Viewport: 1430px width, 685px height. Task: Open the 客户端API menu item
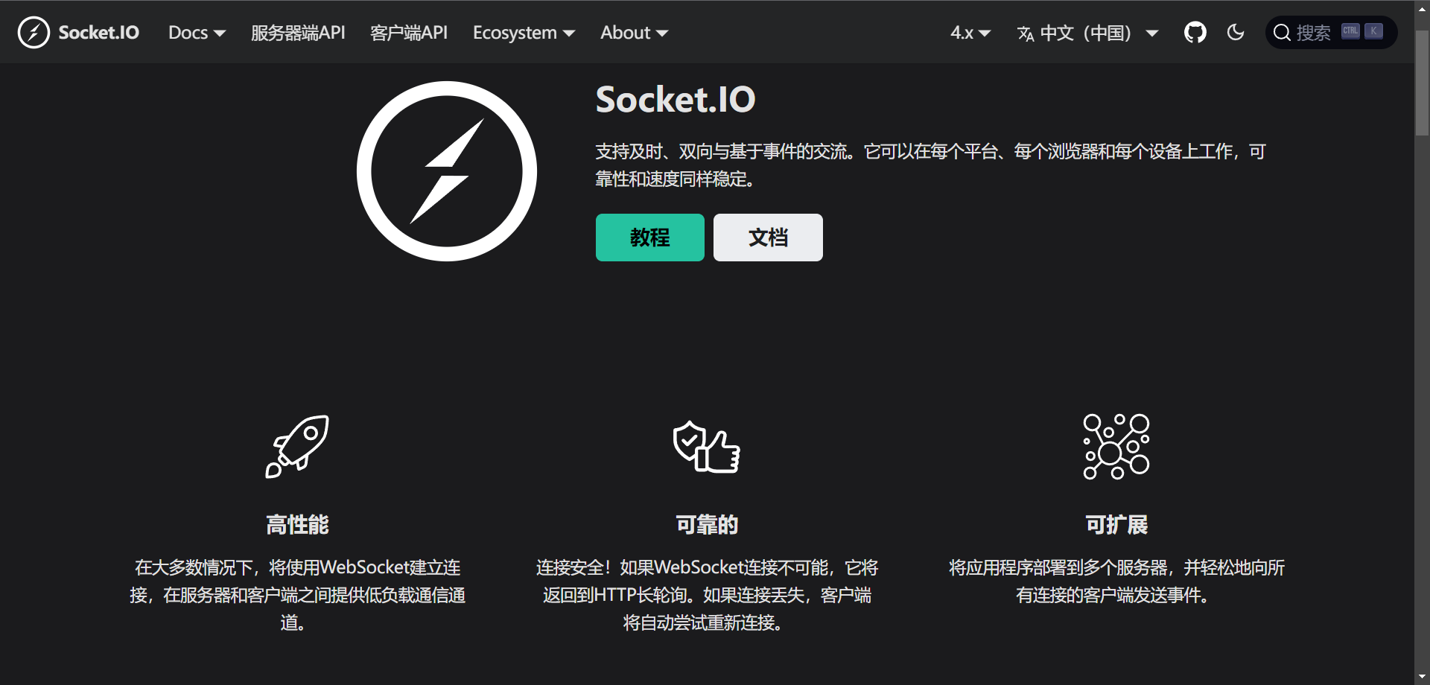click(x=409, y=33)
